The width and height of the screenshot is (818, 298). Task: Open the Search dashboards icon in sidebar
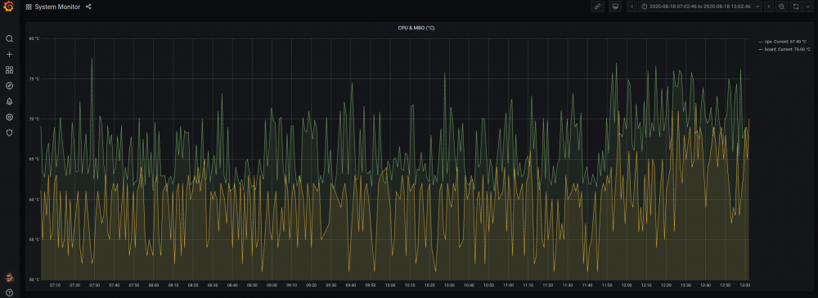(x=9, y=38)
